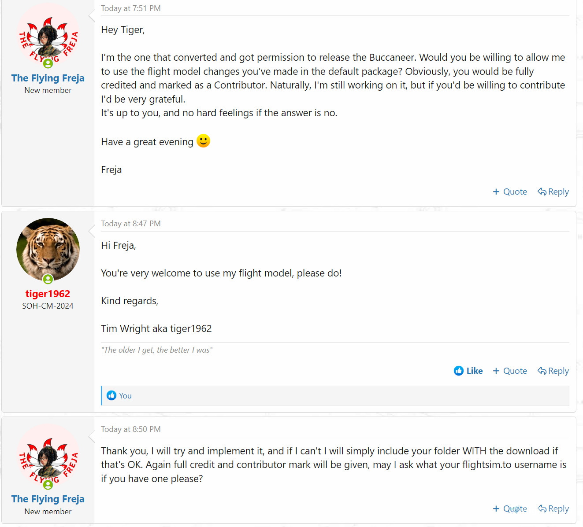The width and height of the screenshot is (583, 527).
Task: Click tiger1962's tiger avatar picture
Action: pos(48,249)
